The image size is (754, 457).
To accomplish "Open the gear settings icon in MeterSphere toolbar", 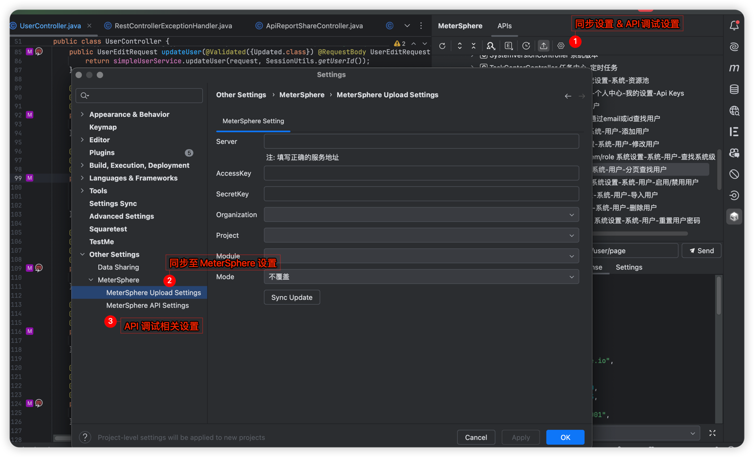I will (x=561, y=46).
